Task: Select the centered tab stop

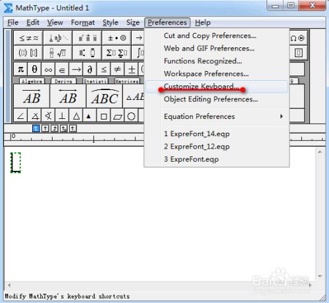Action: pos(45,128)
